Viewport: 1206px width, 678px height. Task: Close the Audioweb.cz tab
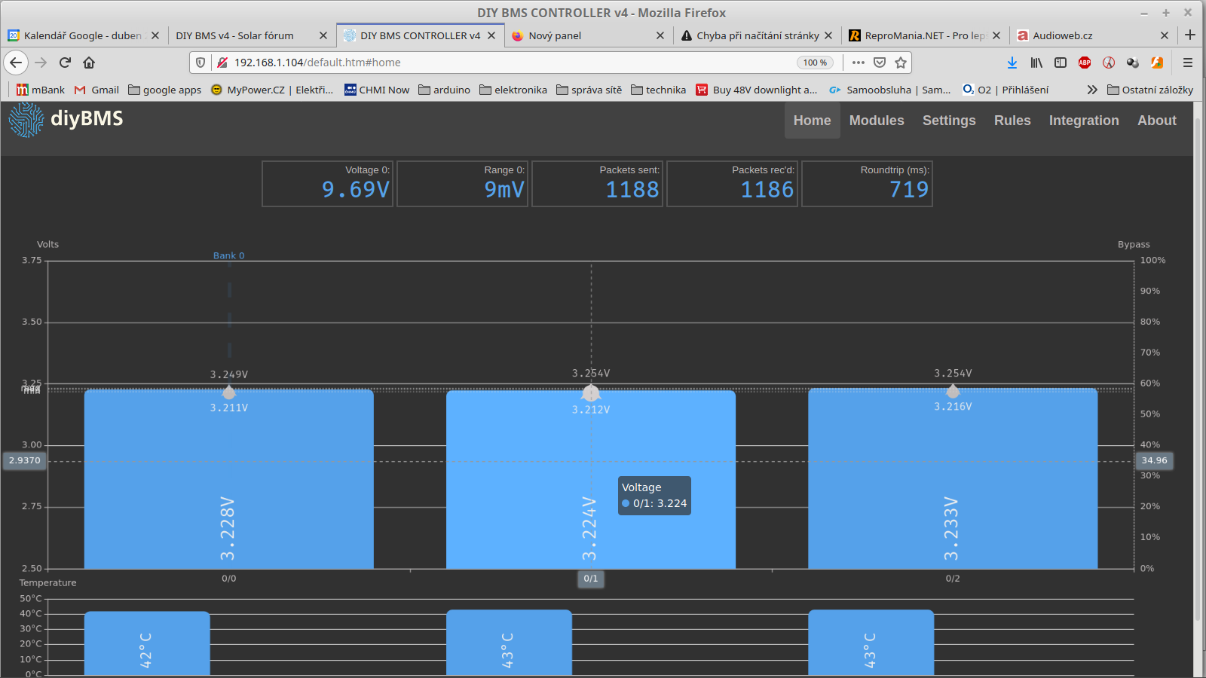[x=1165, y=35]
